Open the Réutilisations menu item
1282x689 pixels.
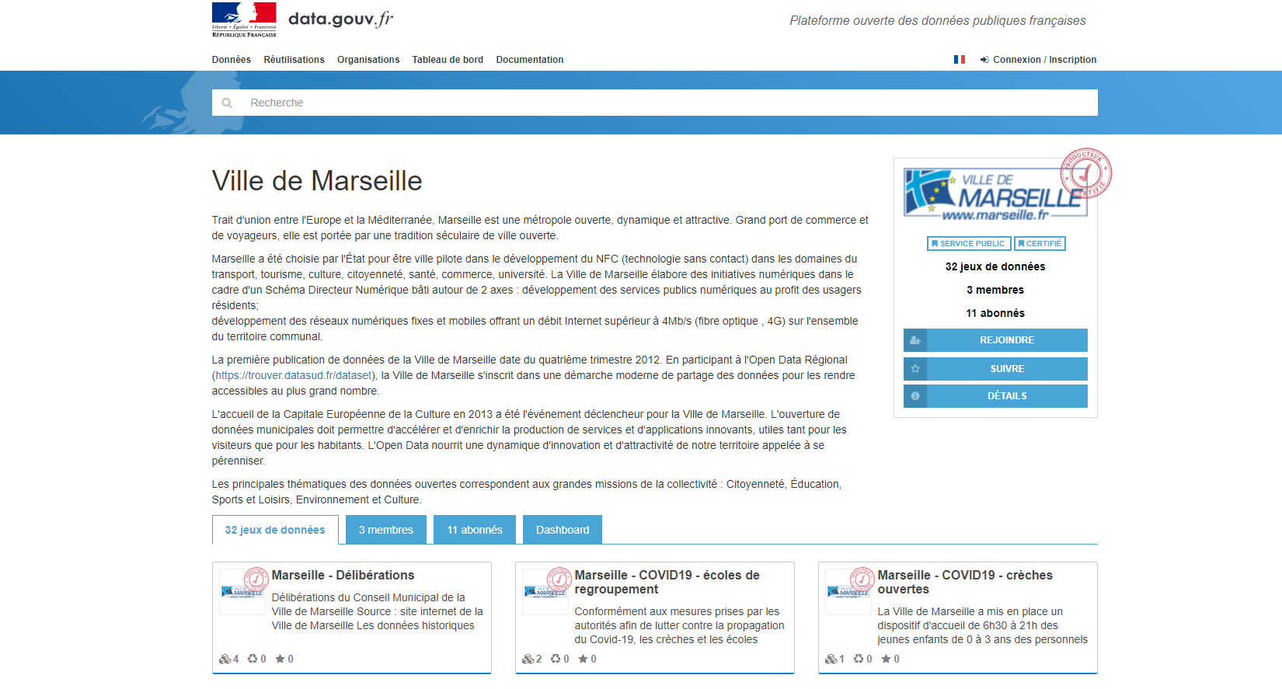pyautogui.click(x=294, y=60)
